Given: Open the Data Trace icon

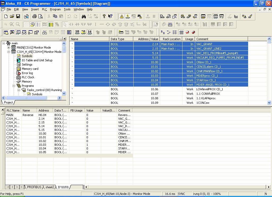Looking at the screenshot, I should pos(236,16).
